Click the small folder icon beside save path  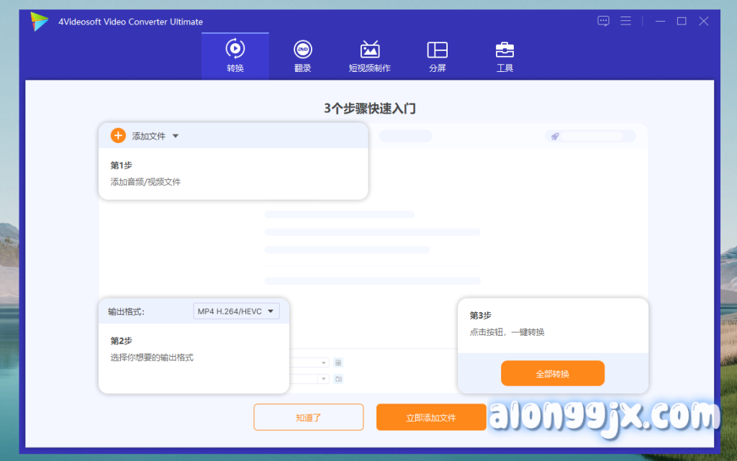pyautogui.click(x=338, y=378)
